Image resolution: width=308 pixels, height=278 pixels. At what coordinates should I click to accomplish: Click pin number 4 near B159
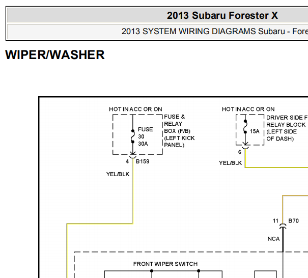point(127,161)
